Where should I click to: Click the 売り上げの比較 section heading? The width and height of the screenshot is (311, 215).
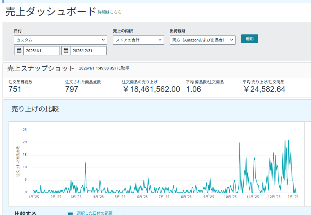(35, 109)
